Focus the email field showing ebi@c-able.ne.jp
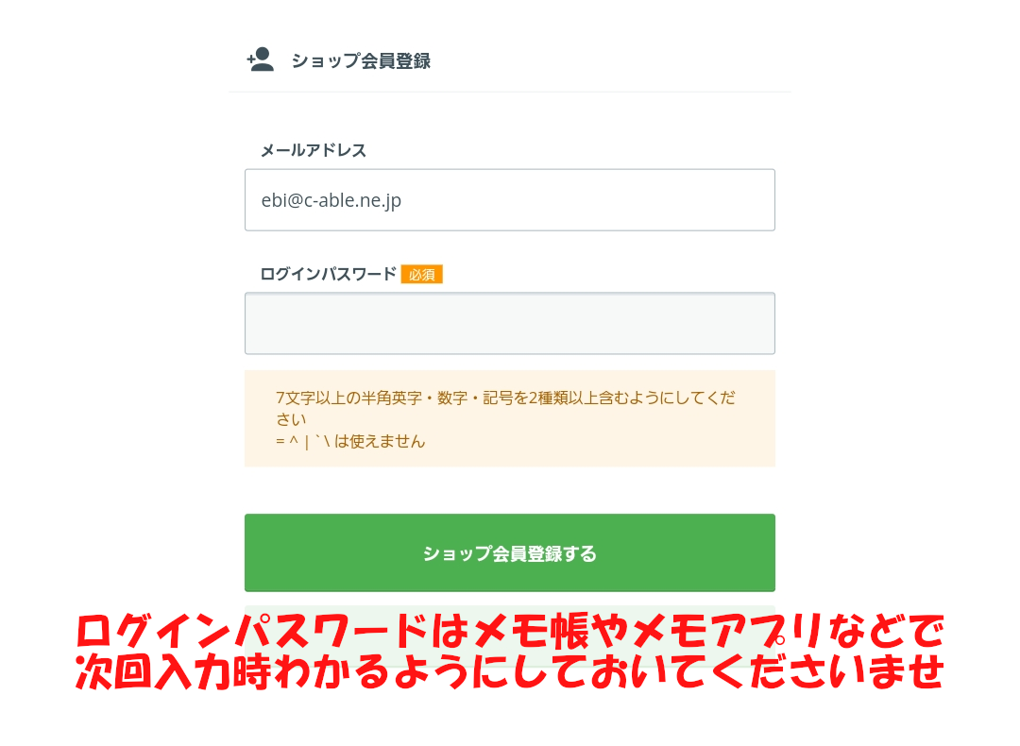 510,199
